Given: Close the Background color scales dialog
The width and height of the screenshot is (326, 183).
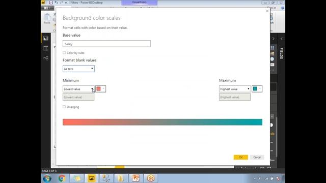Looking at the screenshot, I should tap(267, 11).
